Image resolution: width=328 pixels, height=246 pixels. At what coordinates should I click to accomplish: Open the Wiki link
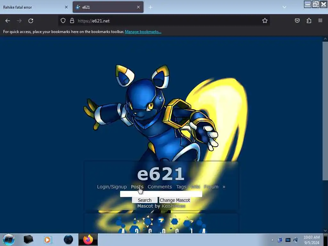coord(195,187)
